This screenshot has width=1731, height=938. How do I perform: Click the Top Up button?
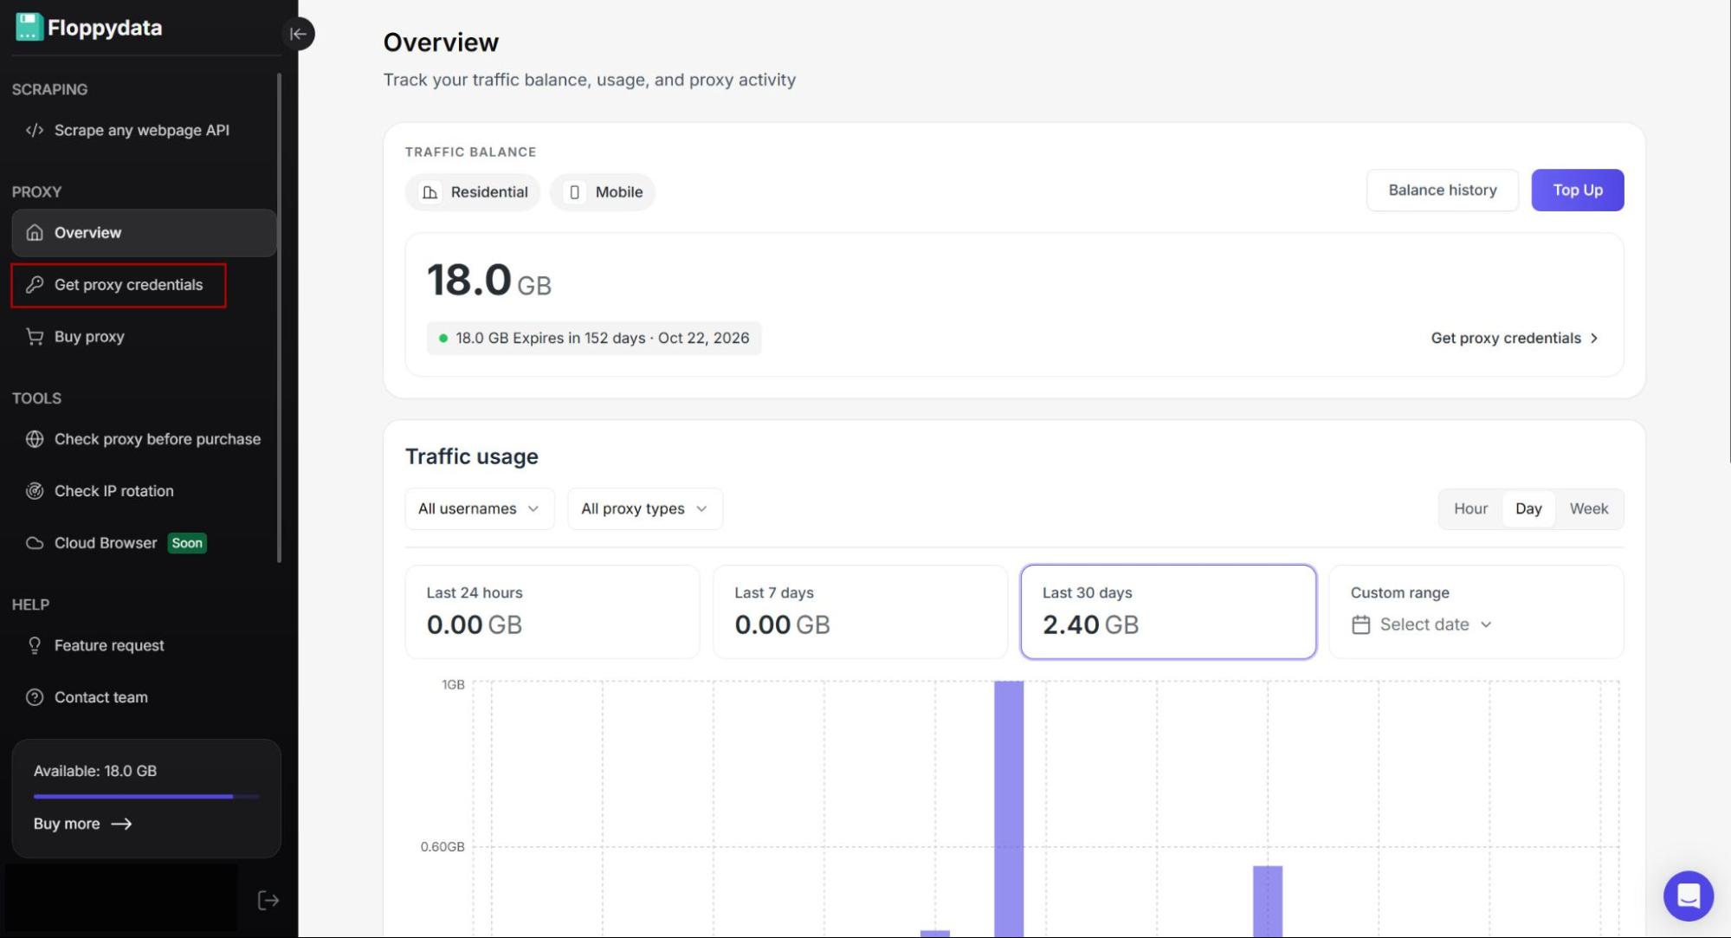click(1578, 190)
